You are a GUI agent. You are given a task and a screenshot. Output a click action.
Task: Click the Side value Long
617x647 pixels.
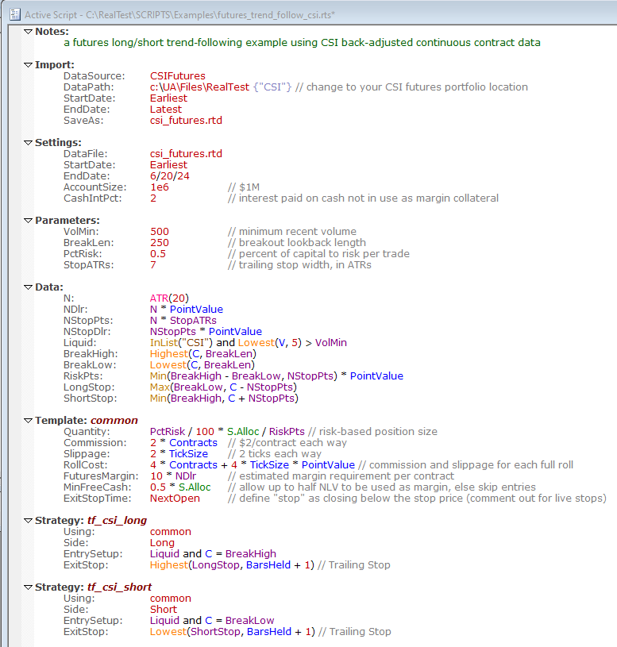[x=162, y=543]
